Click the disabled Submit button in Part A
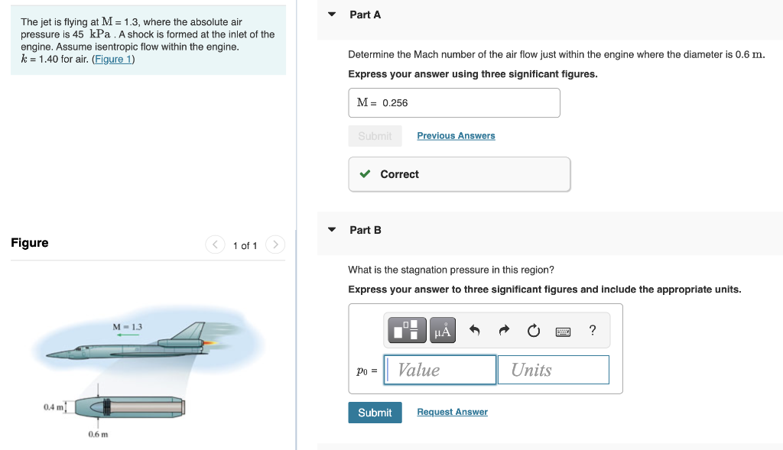Viewport: 783px width, 450px height. [x=375, y=135]
